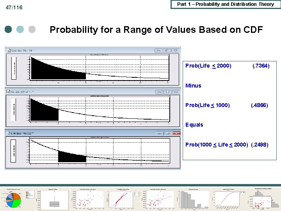Image resolution: width=281 pixels, height=211 pixels.
Task: Open the scatterplot thumbnail with fitted line
Action: pos(158,199)
